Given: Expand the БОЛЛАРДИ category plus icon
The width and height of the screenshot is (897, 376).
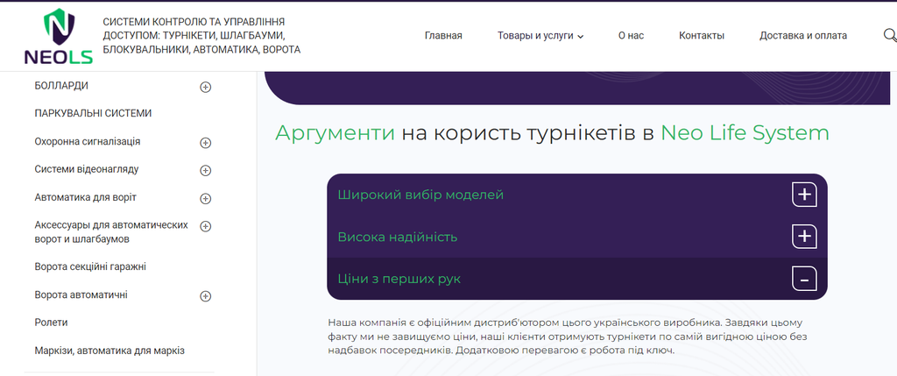Looking at the screenshot, I should click(x=205, y=88).
